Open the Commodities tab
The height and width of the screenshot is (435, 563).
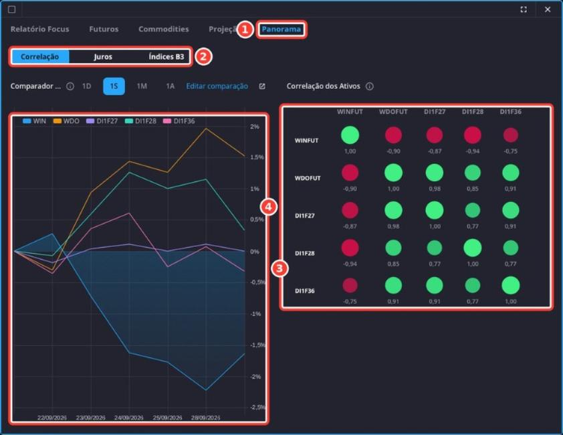click(164, 29)
